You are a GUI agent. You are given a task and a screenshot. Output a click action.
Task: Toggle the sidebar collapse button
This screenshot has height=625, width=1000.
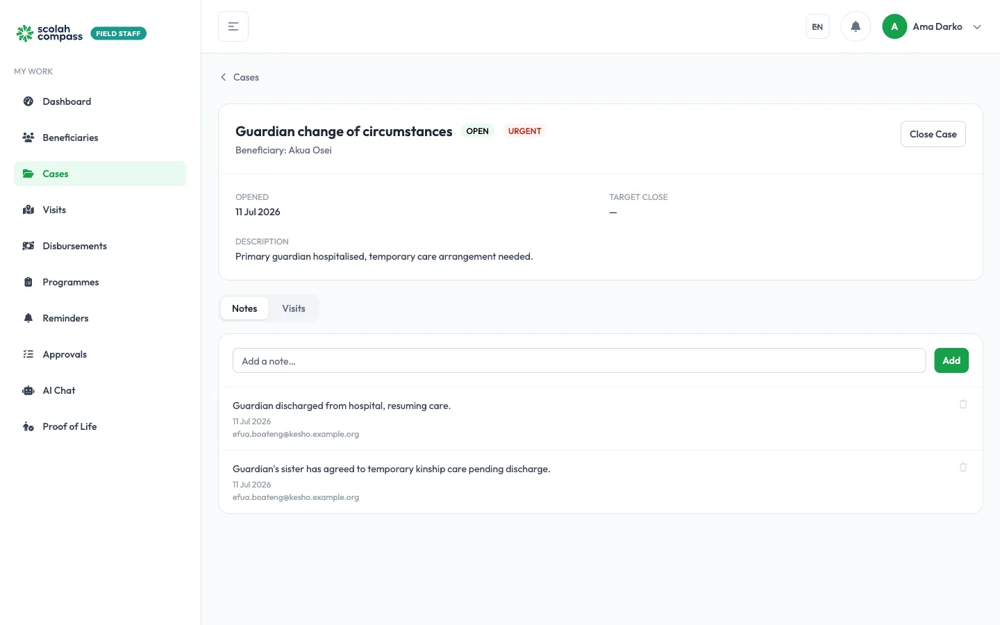click(233, 26)
